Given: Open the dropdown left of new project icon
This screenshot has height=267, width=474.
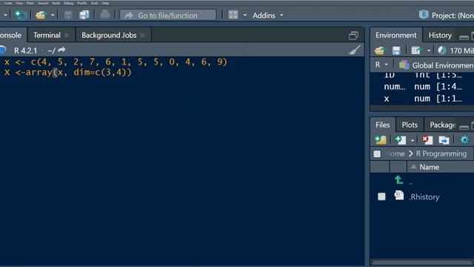Looking at the screenshot, I should [5, 15].
